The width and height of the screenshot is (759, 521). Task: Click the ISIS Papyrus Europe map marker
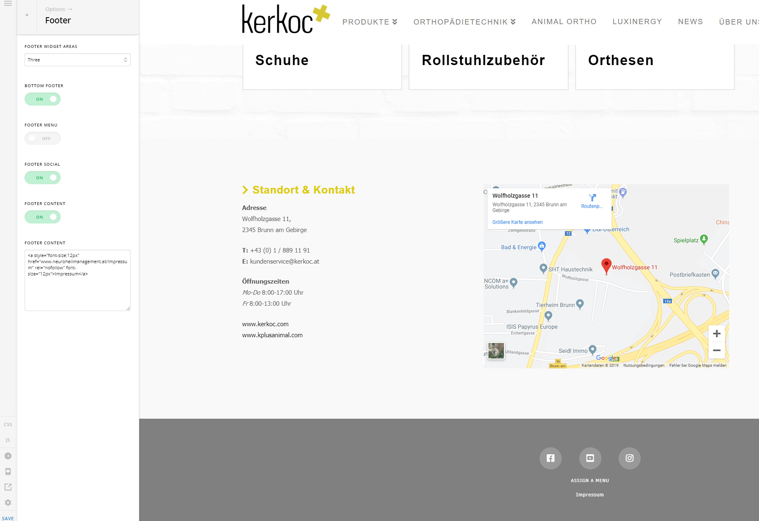click(x=549, y=316)
